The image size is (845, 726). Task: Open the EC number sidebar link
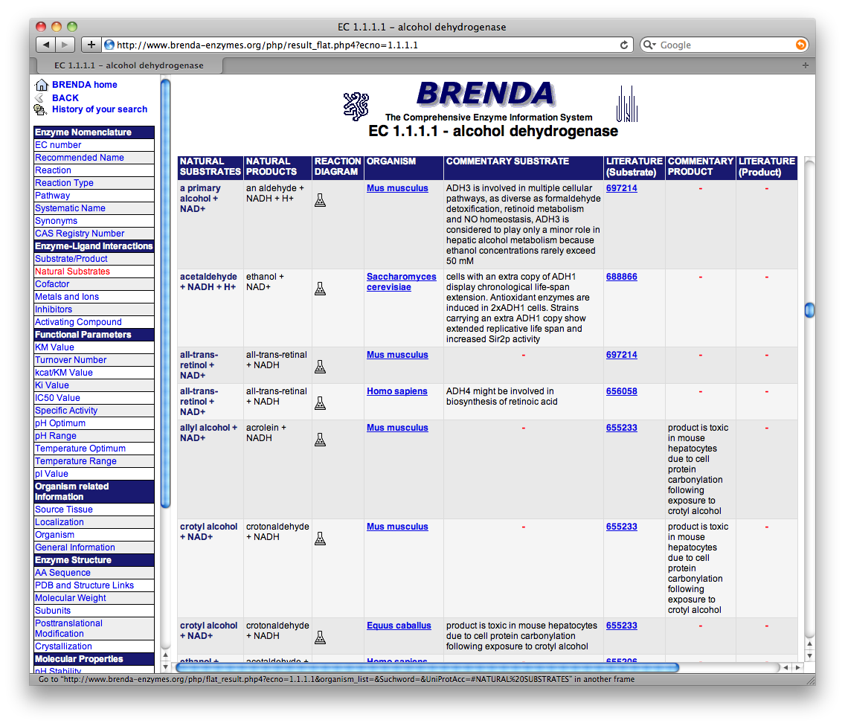tap(58, 145)
